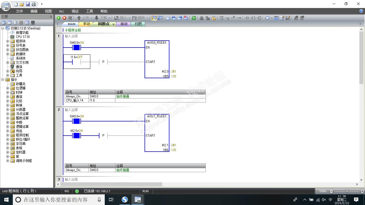Expand the 定时器 instruction folder
Viewport: 365px width, 205px height.
point(7,152)
